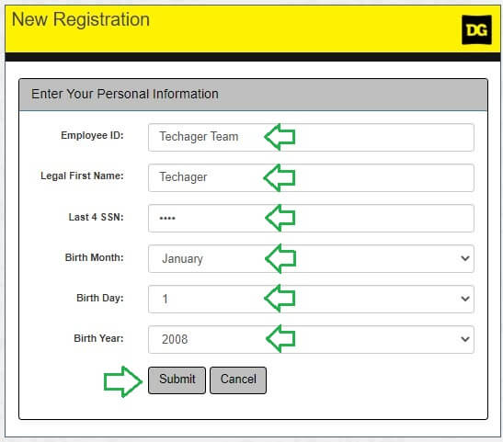
Task: Open the Birth Year dropdown
Action: pyautogui.click(x=311, y=339)
